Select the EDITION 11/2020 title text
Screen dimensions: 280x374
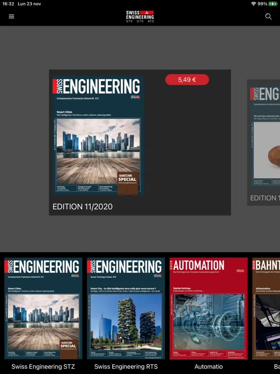pyautogui.click(x=83, y=206)
